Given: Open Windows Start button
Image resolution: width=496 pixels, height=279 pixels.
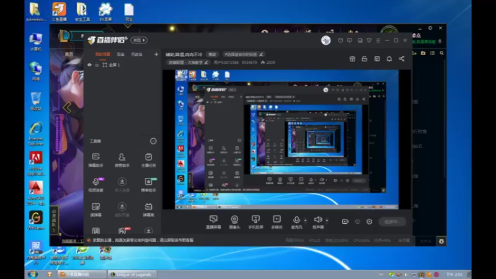Looking at the screenshot, I should pos(33,274).
